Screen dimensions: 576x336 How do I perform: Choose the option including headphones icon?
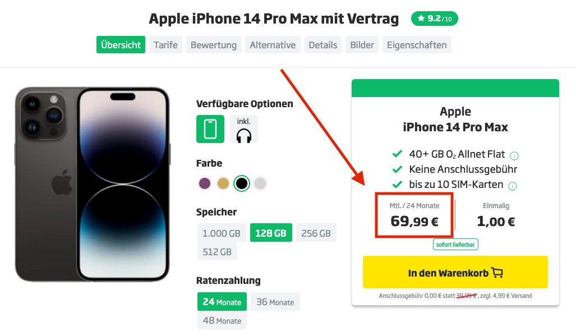point(244,129)
